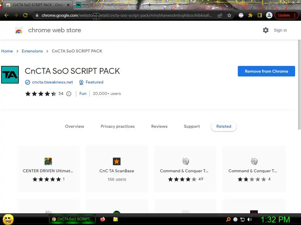This screenshot has width=301, height=225.
Task: Open Chrome Web Store settings gear
Action: 266,30
